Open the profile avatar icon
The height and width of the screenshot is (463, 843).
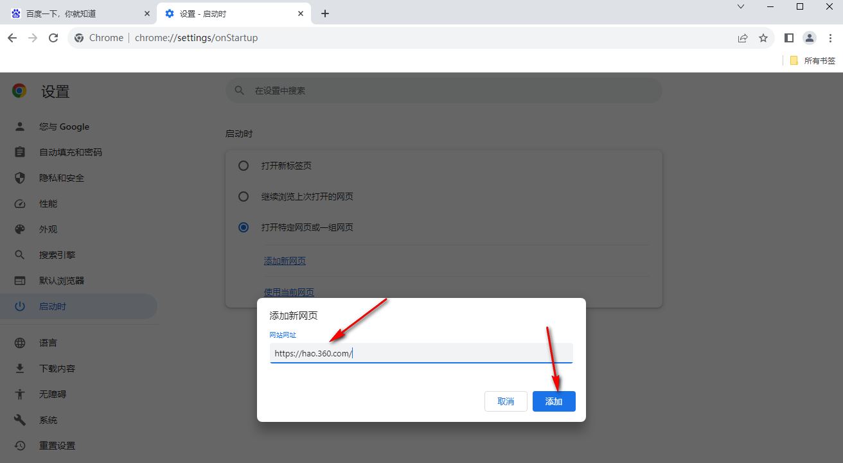click(810, 38)
